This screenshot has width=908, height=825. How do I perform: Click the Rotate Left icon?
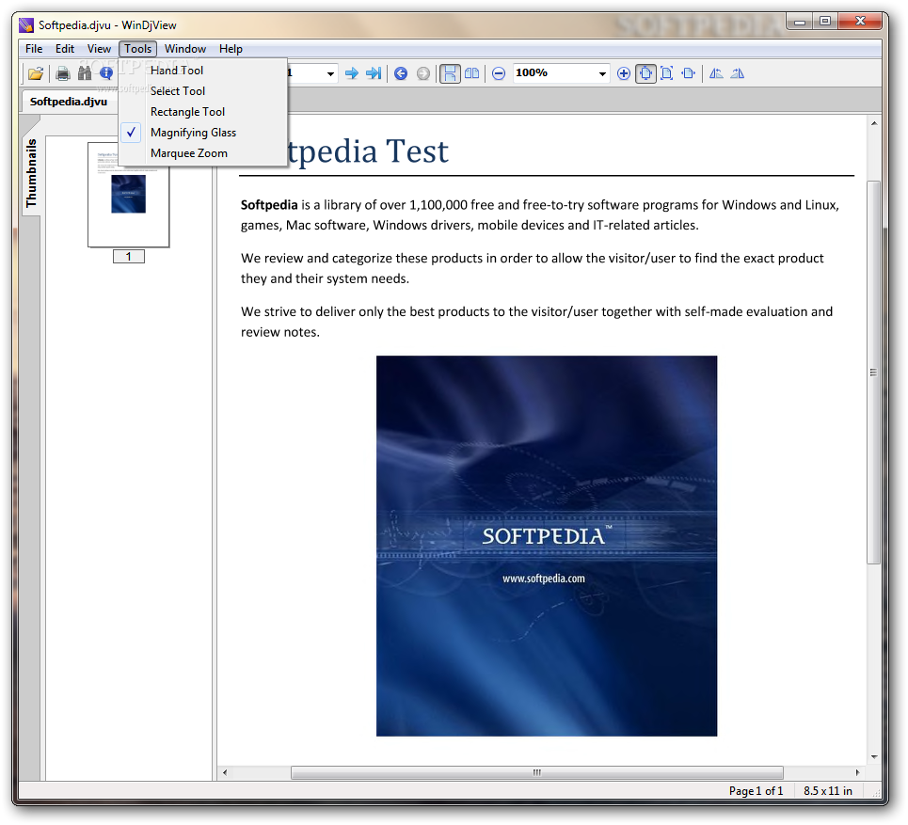click(716, 73)
